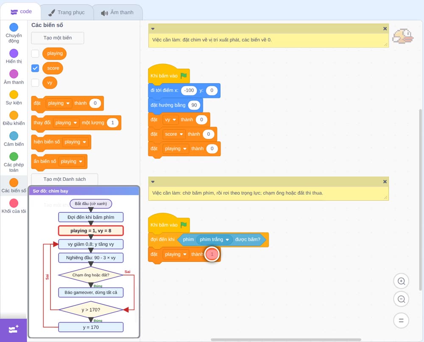Open the Khối của tôi category
Viewport: 424px width, 342px height.
pyautogui.click(x=14, y=206)
